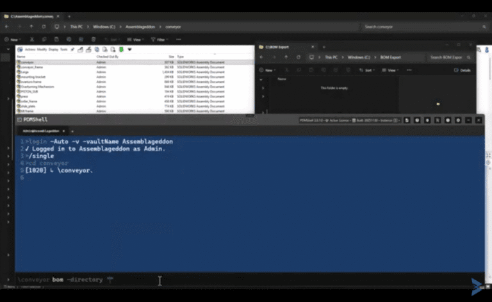Click the green icon in PDM toolbar

121,49
